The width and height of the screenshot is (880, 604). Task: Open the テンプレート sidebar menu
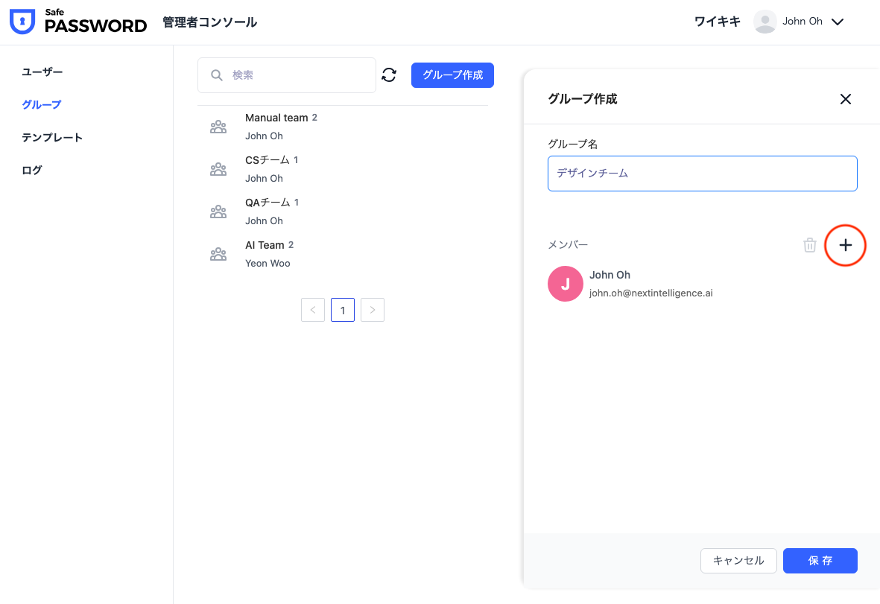point(52,137)
